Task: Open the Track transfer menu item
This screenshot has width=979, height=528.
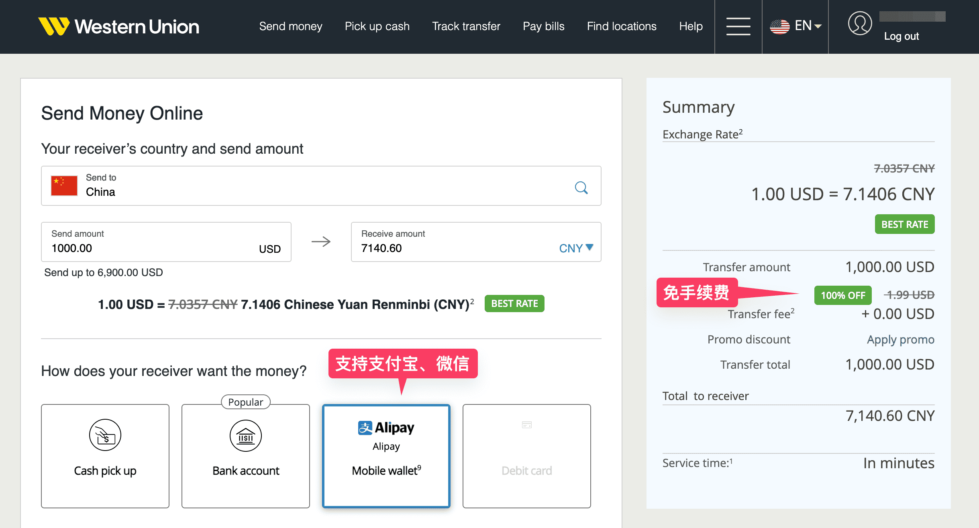Action: [x=466, y=26]
